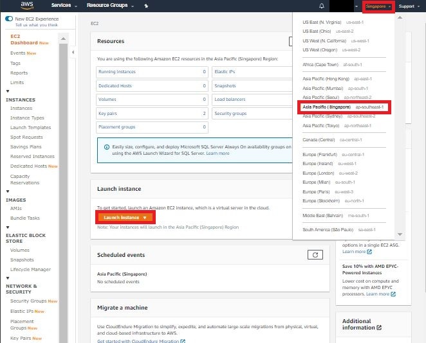Collapse ELASTIC BLOCK STORE section

pyautogui.click(x=8, y=227)
